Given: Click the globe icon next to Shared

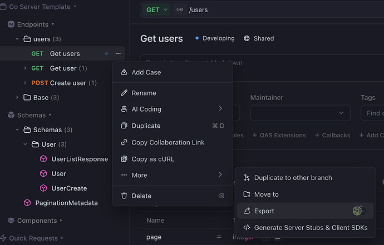Looking at the screenshot, I should [247, 39].
